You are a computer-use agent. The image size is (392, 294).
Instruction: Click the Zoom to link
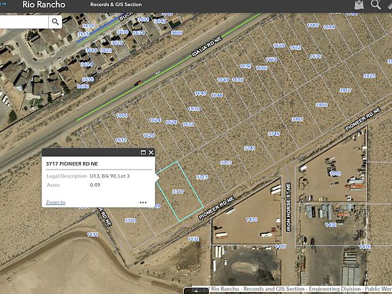56,202
